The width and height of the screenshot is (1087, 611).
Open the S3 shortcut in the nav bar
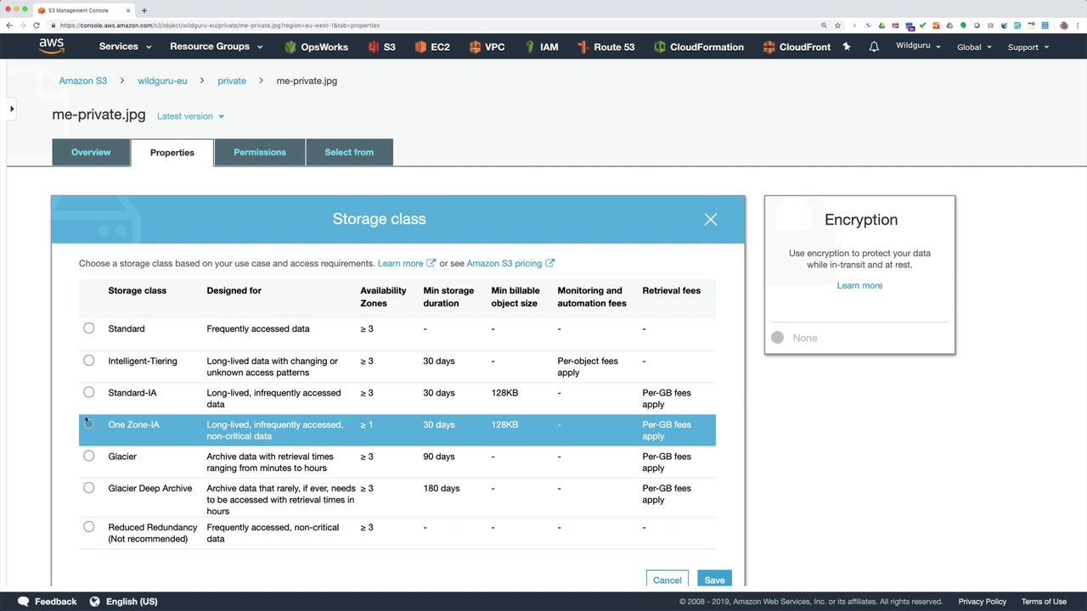(x=381, y=47)
